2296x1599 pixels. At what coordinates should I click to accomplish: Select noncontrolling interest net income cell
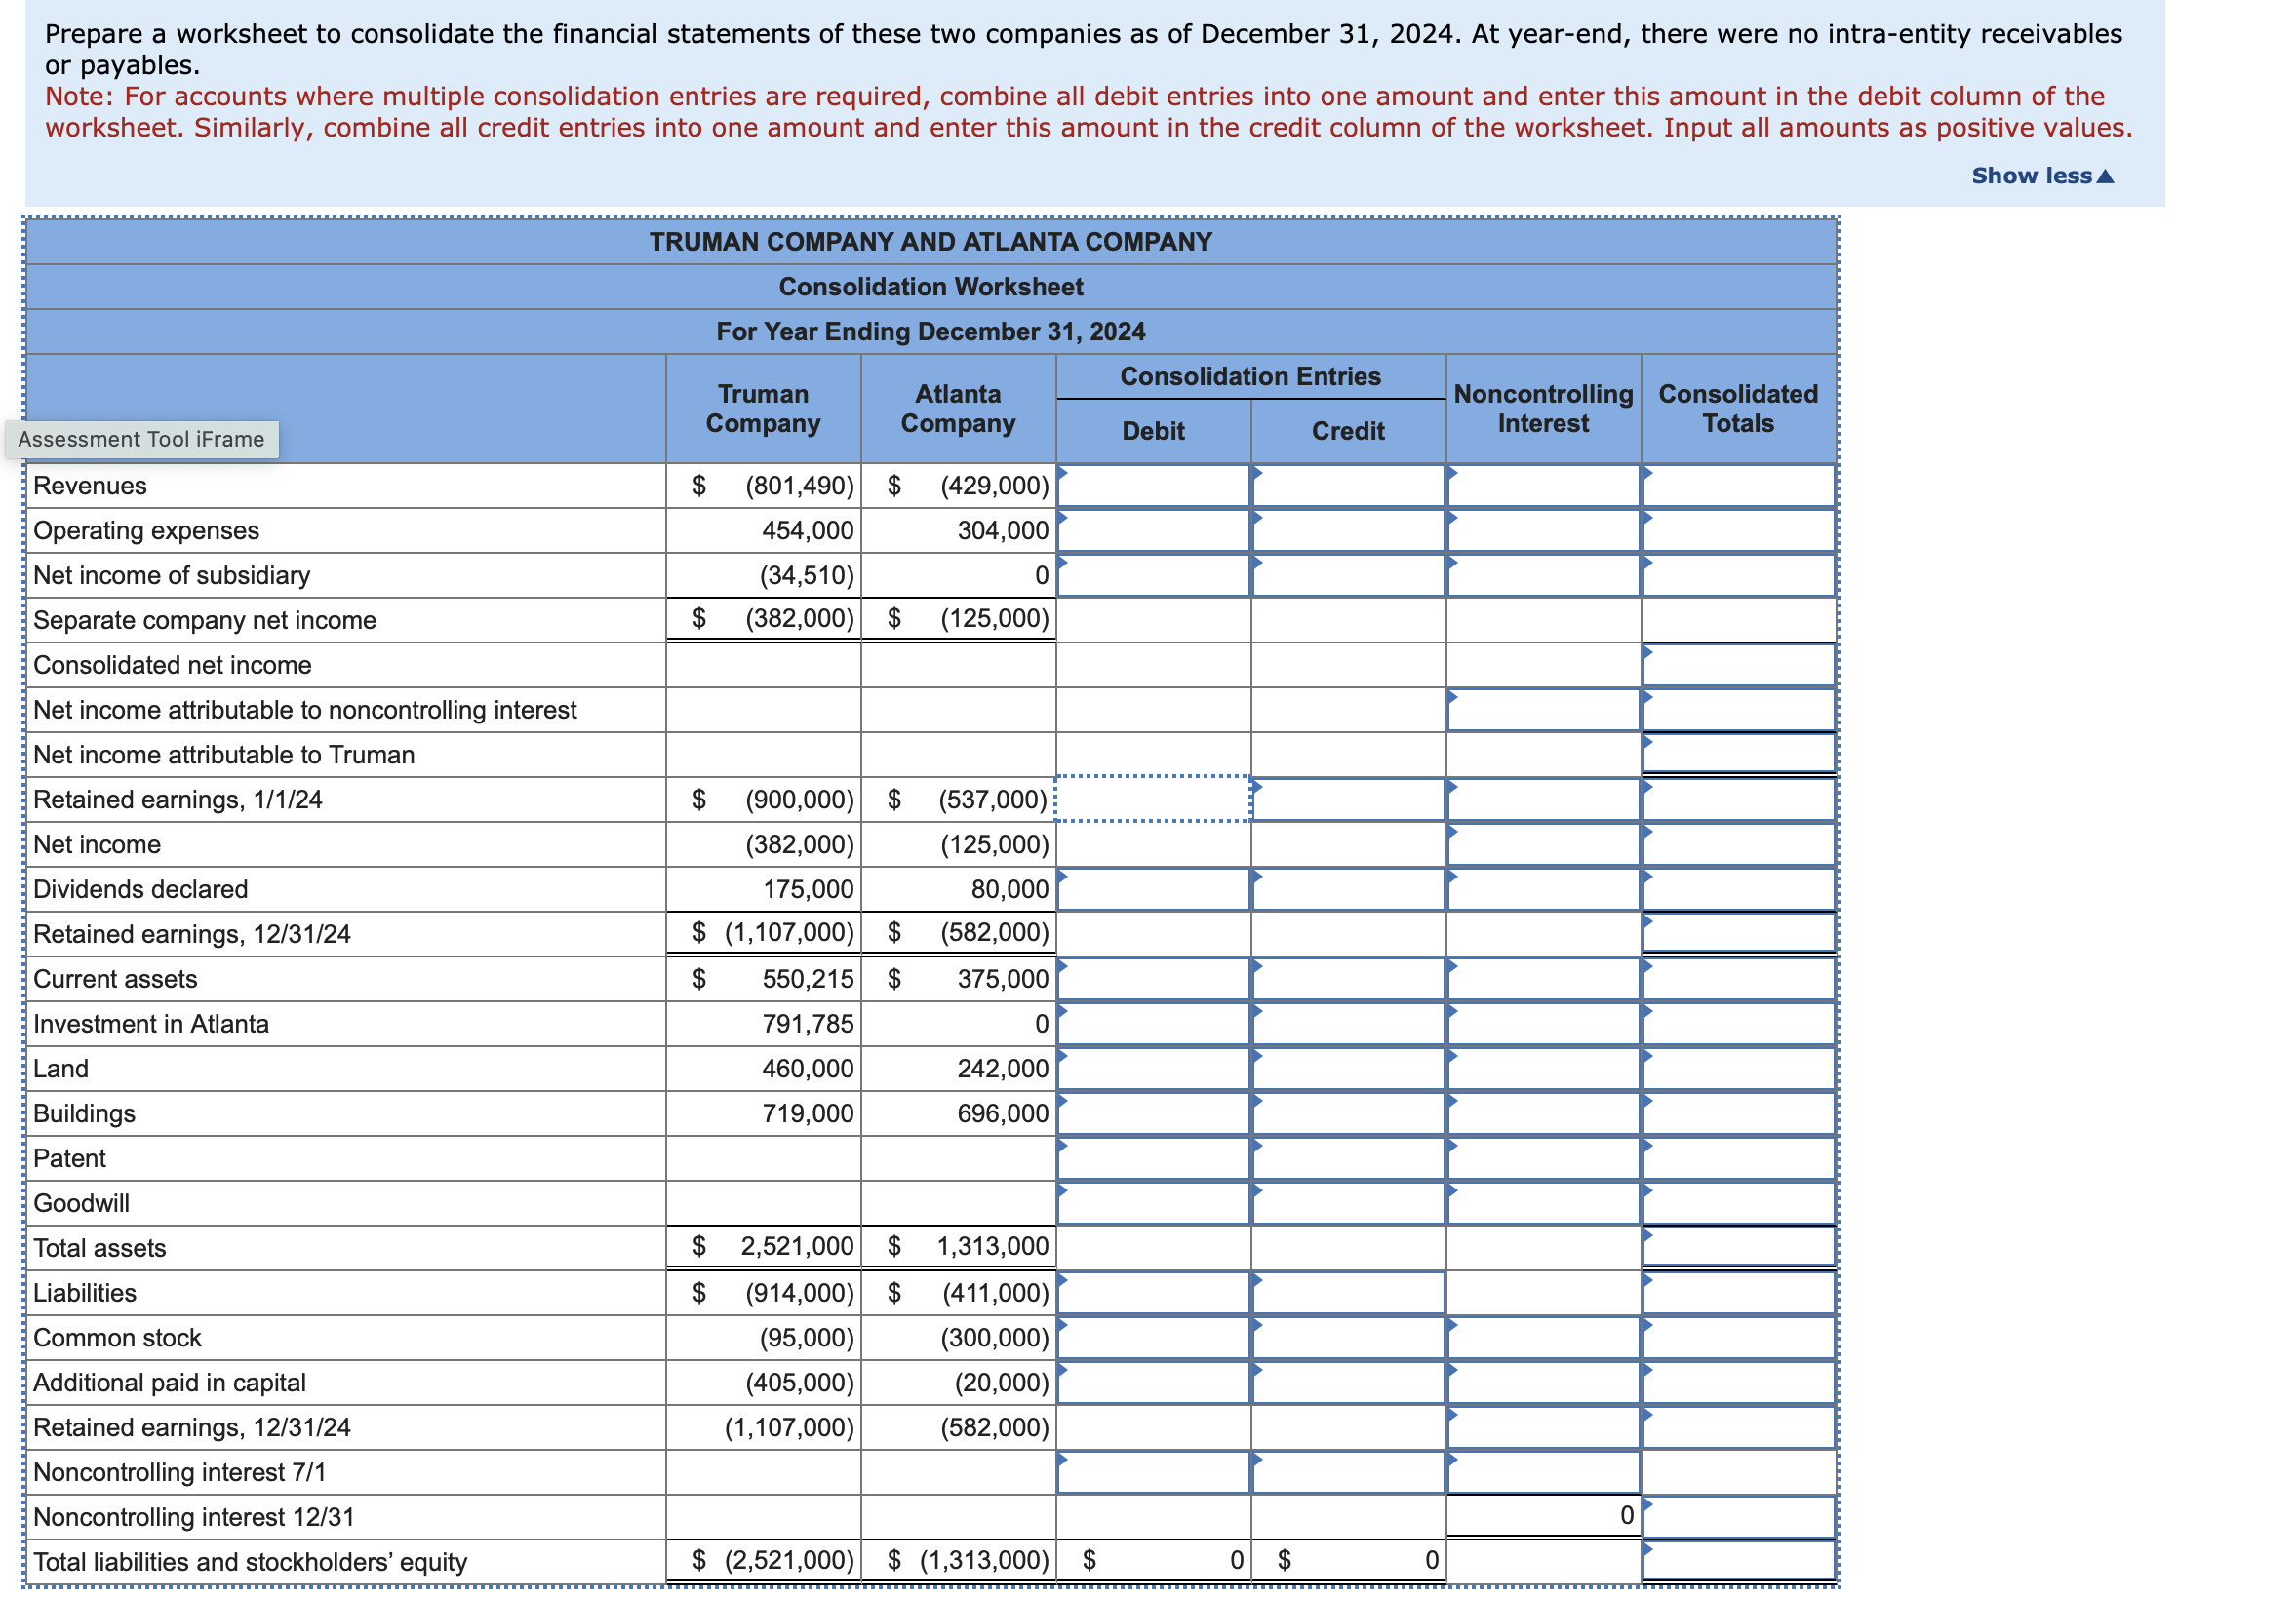tap(1543, 711)
